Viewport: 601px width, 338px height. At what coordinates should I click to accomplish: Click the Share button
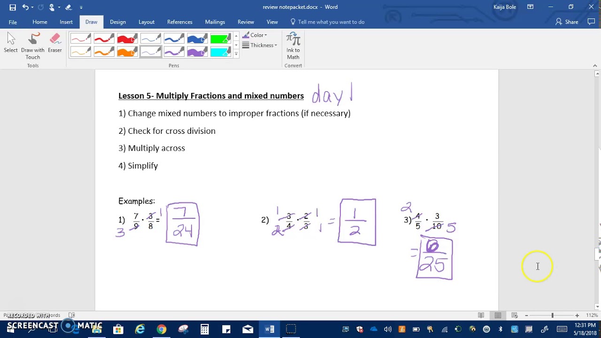point(567,22)
